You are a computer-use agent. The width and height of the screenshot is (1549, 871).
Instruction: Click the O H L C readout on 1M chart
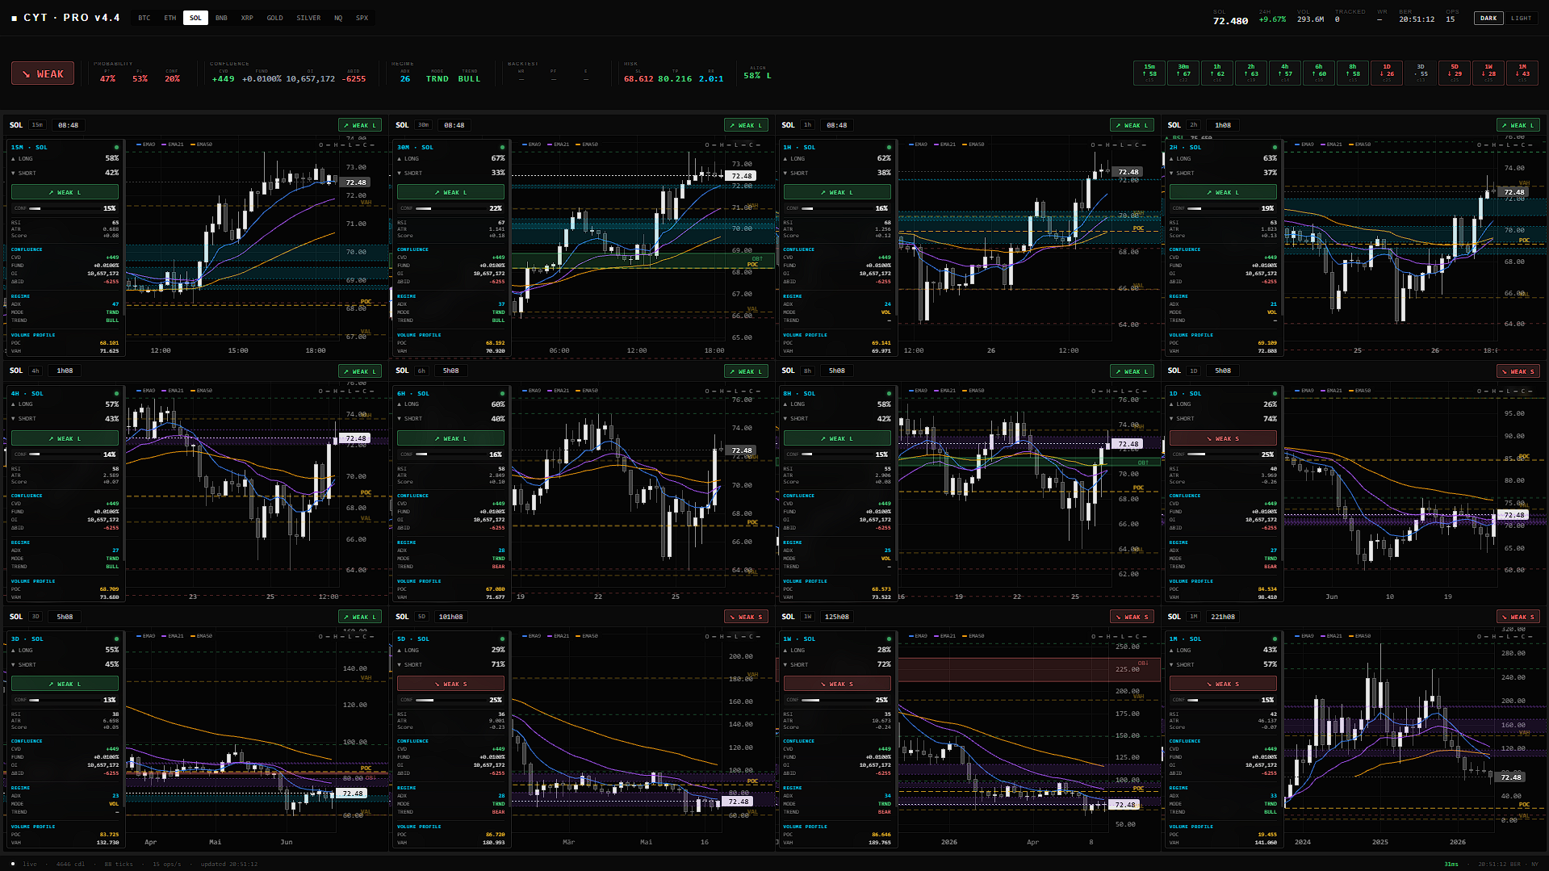[1505, 636]
